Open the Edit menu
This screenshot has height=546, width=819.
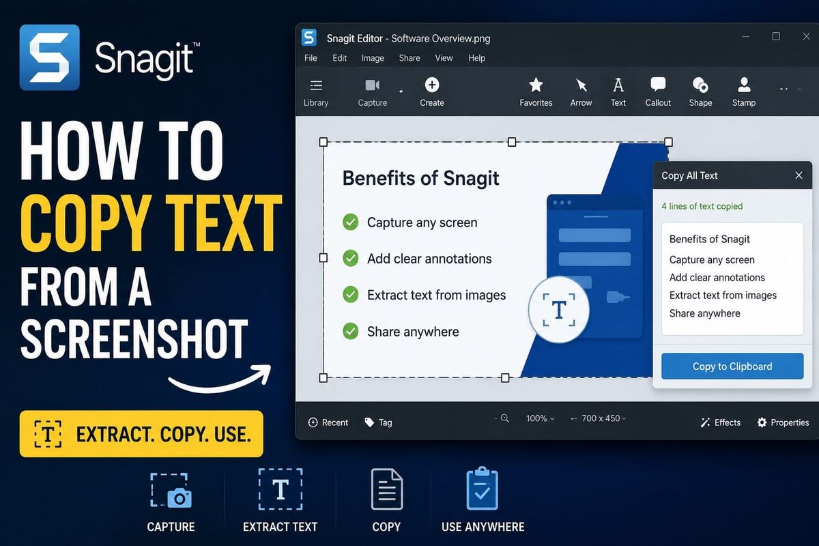click(x=340, y=58)
